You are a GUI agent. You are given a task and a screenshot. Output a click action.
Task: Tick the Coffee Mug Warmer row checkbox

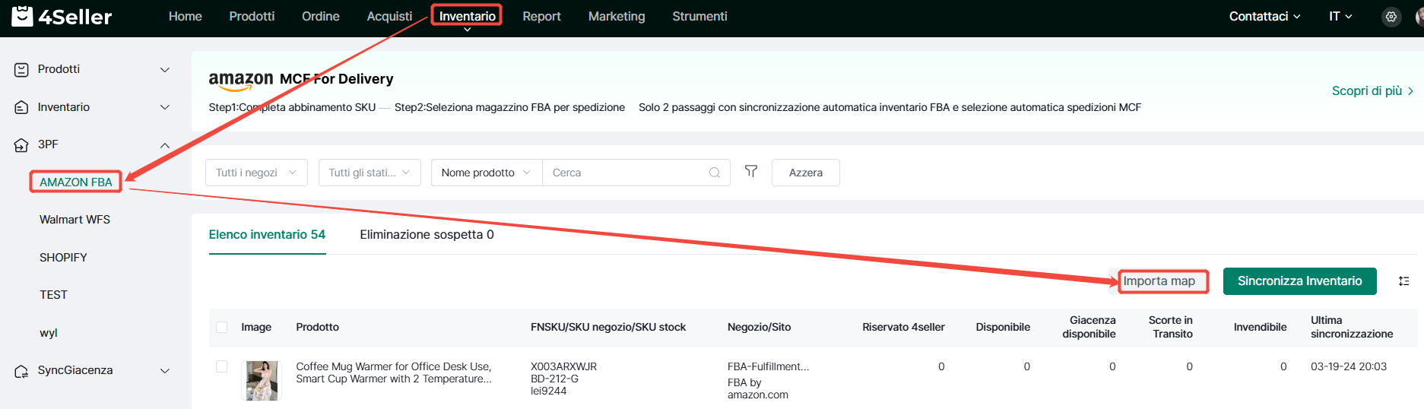(221, 366)
